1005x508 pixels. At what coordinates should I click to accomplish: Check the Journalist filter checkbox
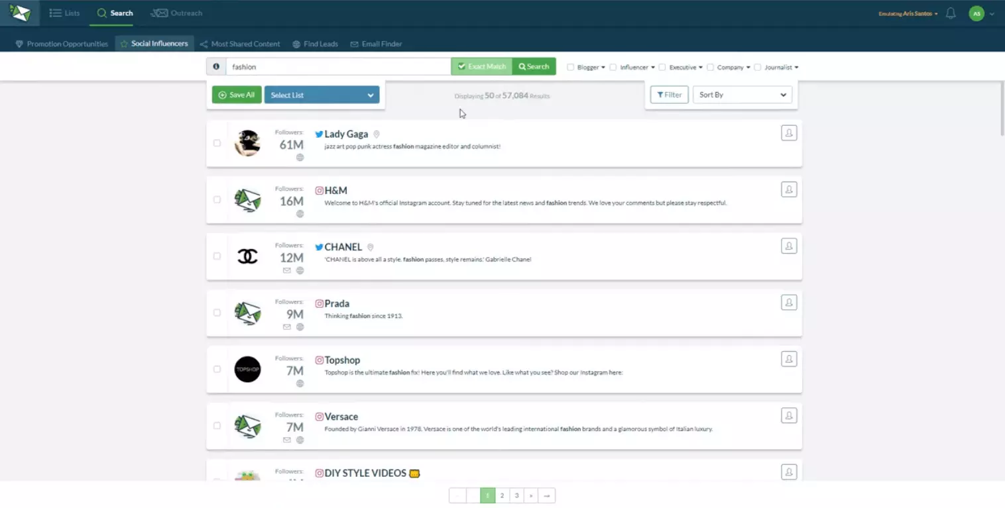(x=758, y=67)
